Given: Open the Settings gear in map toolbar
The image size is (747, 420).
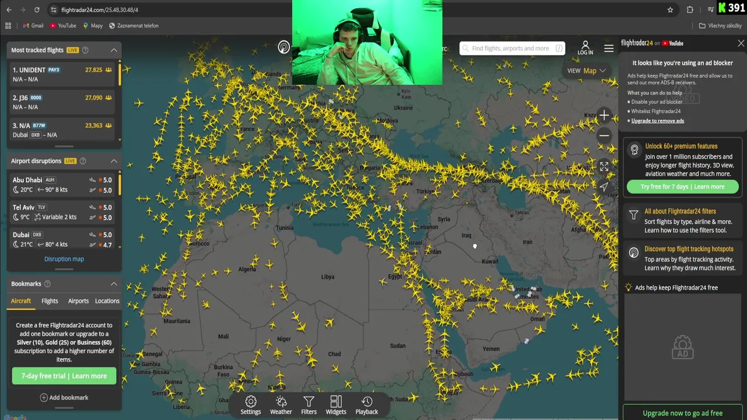Looking at the screenshot, I should 250,405.
